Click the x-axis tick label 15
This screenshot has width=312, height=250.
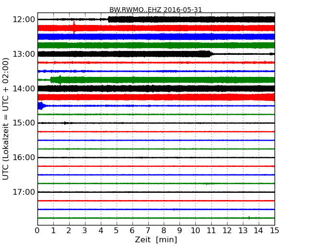coord(275,231)
